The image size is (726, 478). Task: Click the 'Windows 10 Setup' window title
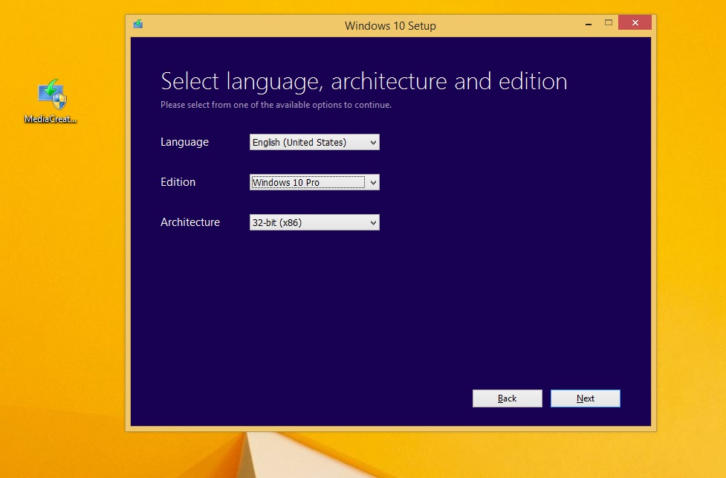(x=390, y=26)
